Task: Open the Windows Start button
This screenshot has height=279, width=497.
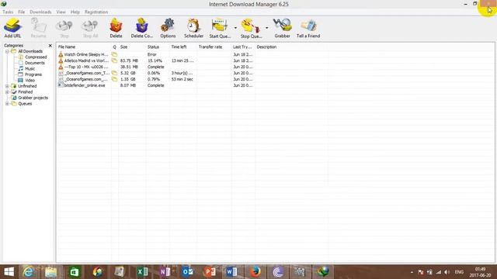Action: [9, 272]
